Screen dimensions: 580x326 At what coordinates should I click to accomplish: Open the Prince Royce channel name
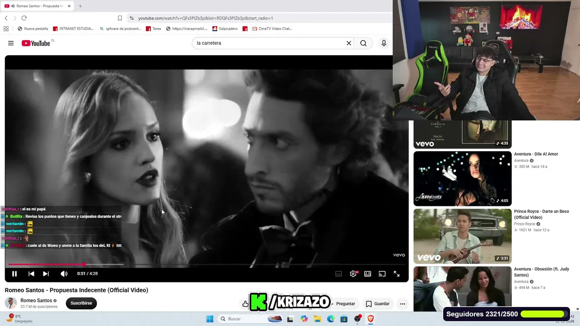(x=525, y=224)
